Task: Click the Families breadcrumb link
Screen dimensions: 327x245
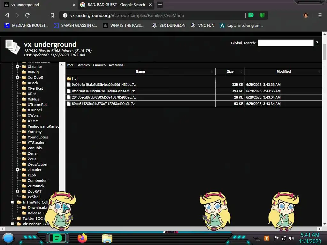Action: 99,65
